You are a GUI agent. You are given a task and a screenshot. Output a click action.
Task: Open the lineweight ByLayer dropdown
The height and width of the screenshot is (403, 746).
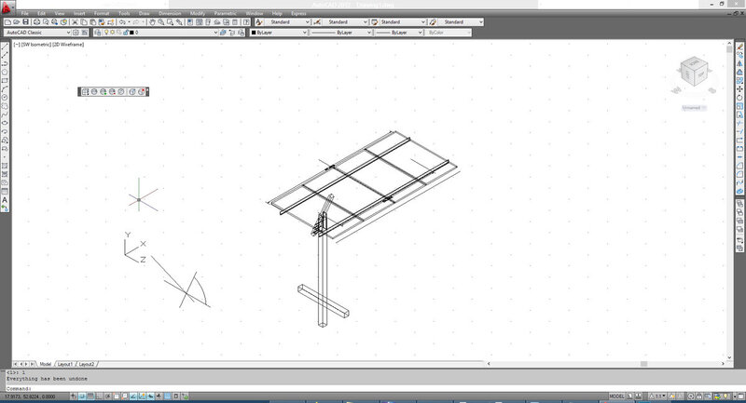[399, 33]
